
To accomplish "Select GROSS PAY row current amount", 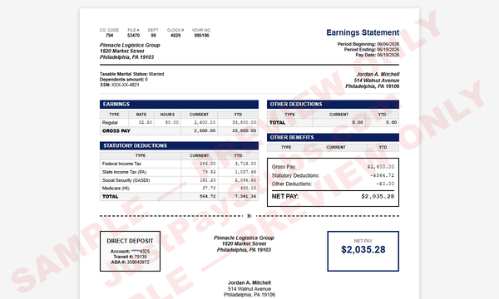I will tap(205, 130).
